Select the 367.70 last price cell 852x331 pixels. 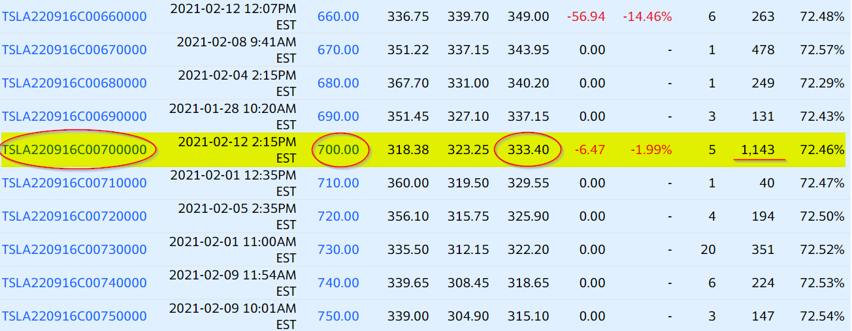pos(408,83)
